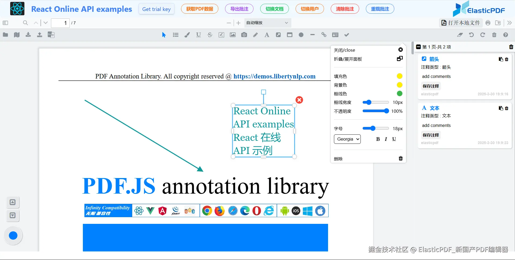The image size is (515, 260).
Task: Open the annotation list icon
Action: point(176,35)
